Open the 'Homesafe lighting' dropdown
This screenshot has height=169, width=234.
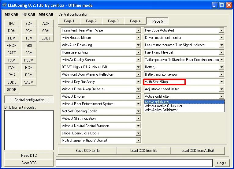[x=138, y=53]
